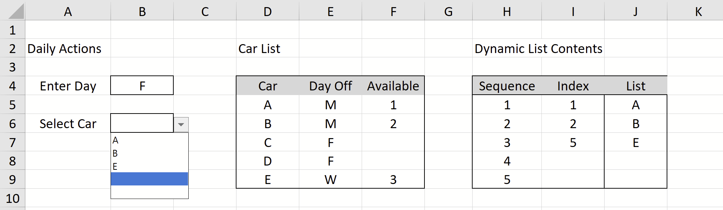Click the List column value E cell
Image resolution: width=723 pixels, height=210 pixels.
(635, 142)
